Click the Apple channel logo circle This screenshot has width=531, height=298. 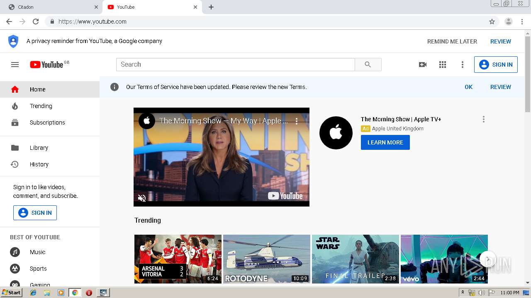[x=336, y=133]
